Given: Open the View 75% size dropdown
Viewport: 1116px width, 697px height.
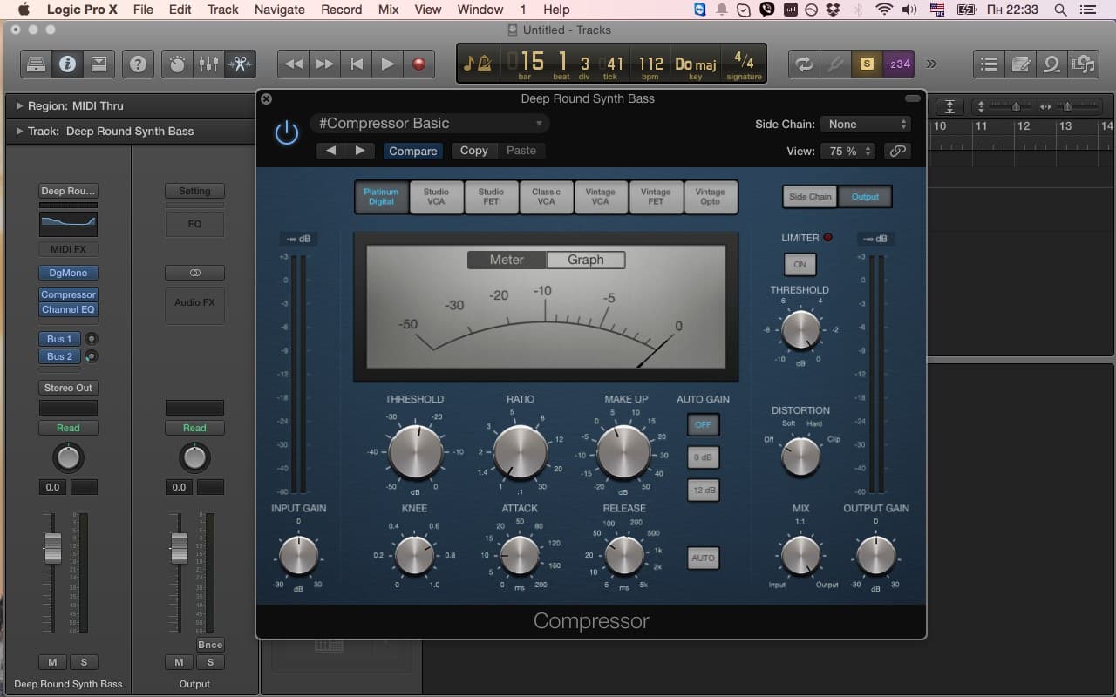Looking at the screenshot, I should (847, 151).
